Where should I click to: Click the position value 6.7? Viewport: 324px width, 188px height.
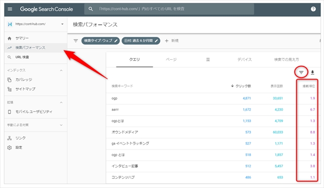click(312, 109)
